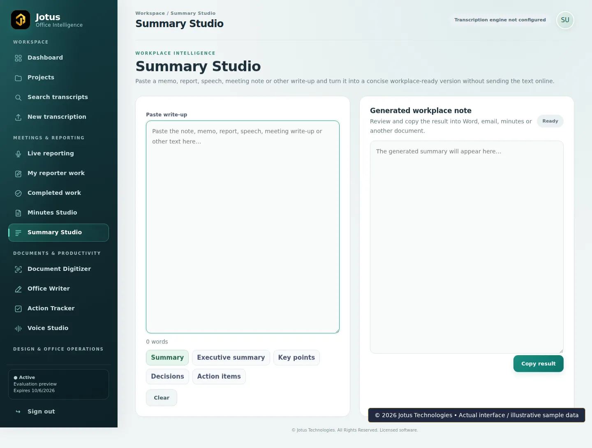592x448 pixels.
Task: Open Action Tracker from sidebar
Action: point(58,309)
